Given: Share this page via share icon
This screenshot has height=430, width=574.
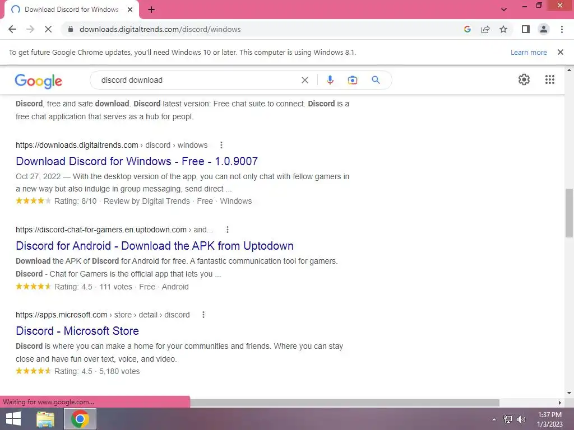Looking at the screenshot, I should [485, 29].
